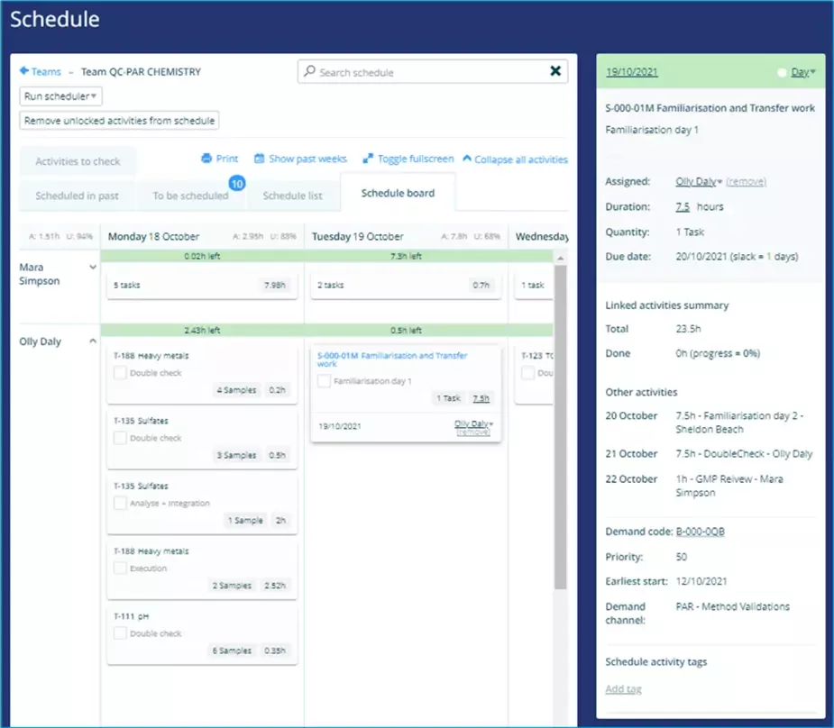The width and height of the screenshot is (834, 728).
Task: Tick the T-111 pH Double check checkbox
Action: pos(120,633)
